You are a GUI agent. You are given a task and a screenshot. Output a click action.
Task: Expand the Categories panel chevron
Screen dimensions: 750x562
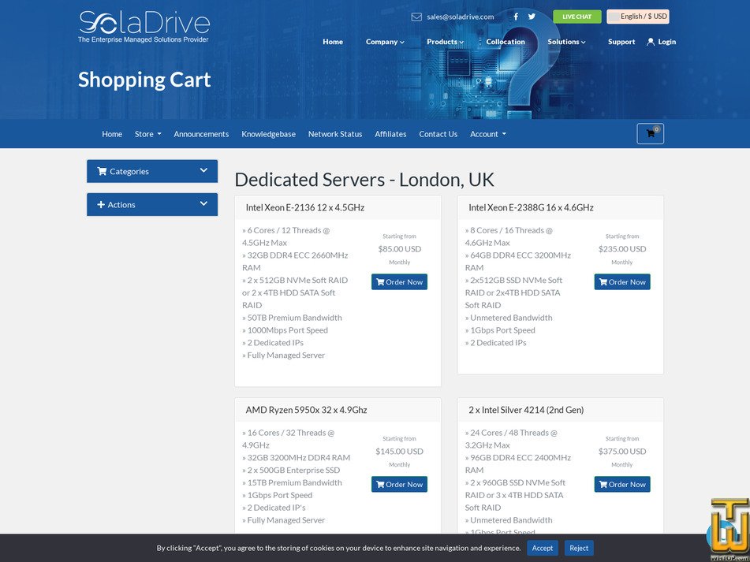tap(203, 170)
